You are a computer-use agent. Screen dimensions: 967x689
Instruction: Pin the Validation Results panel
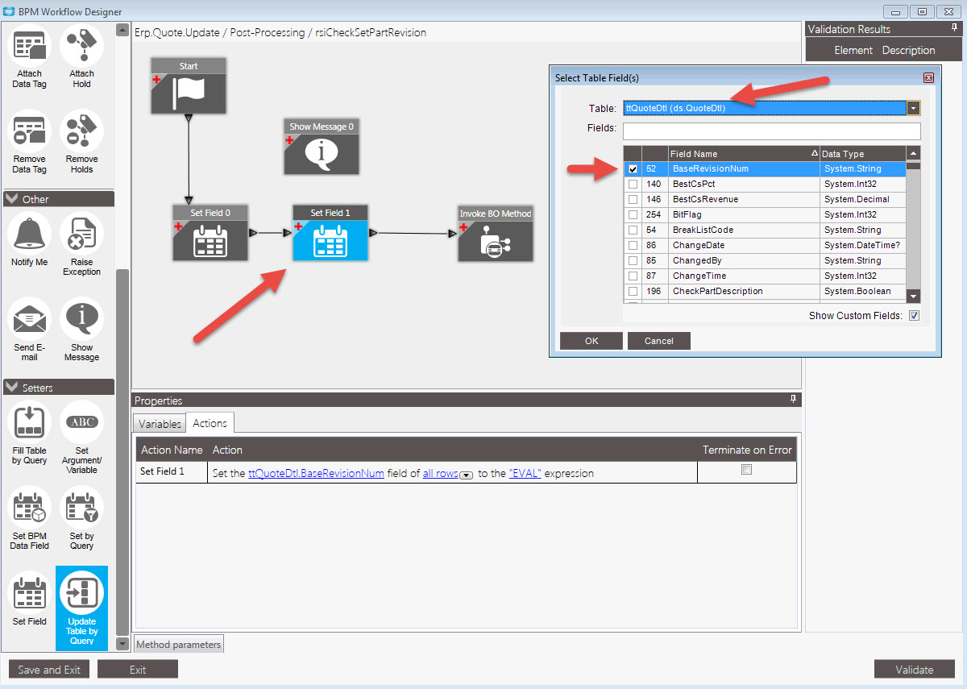[955, 28]
